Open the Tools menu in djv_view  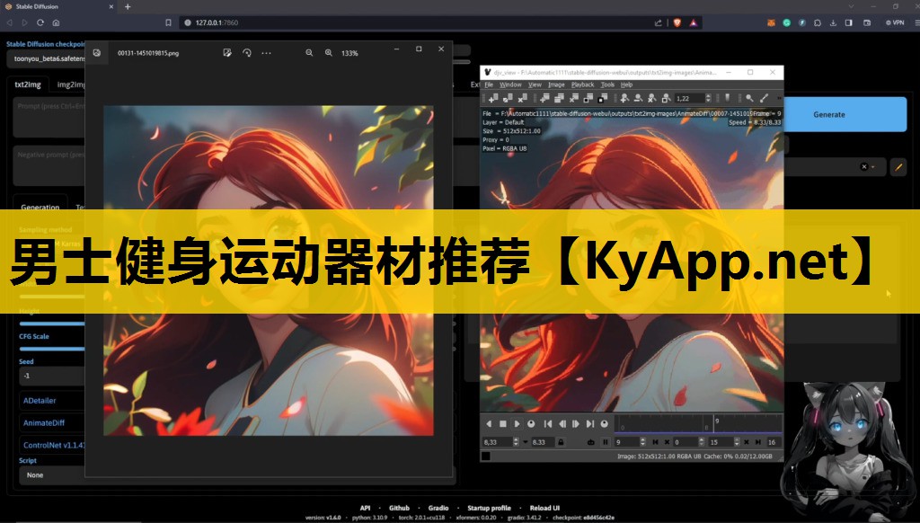click(x=607, y=84)
